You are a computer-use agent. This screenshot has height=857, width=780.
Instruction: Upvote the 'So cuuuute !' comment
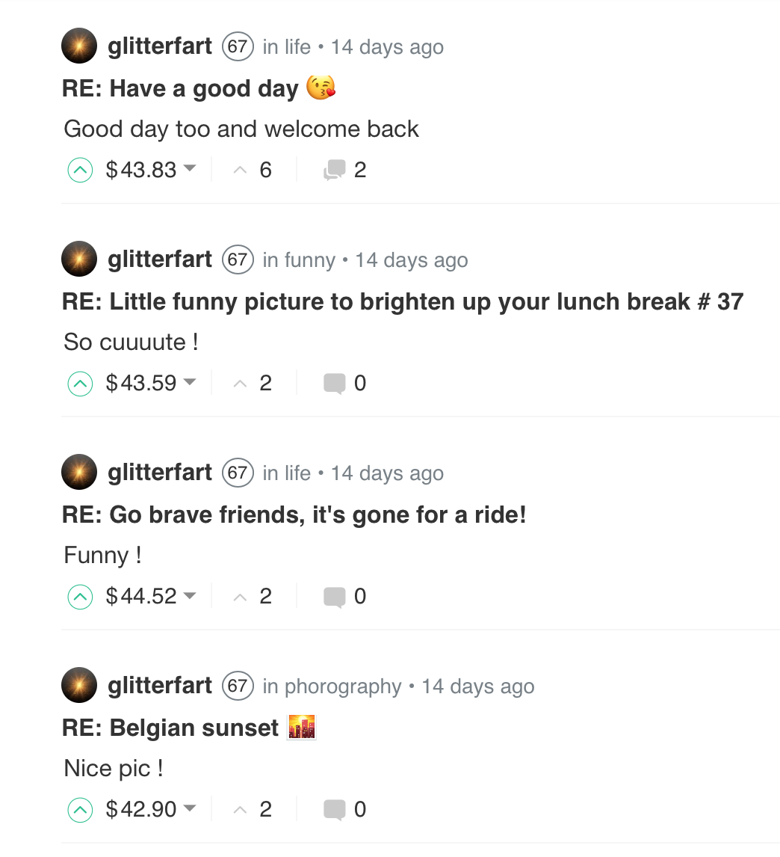pyautogui.click(x=79, y=384)
